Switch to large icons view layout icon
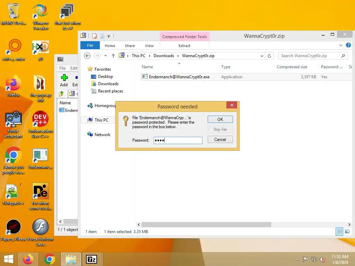 [x=347, y=232]
